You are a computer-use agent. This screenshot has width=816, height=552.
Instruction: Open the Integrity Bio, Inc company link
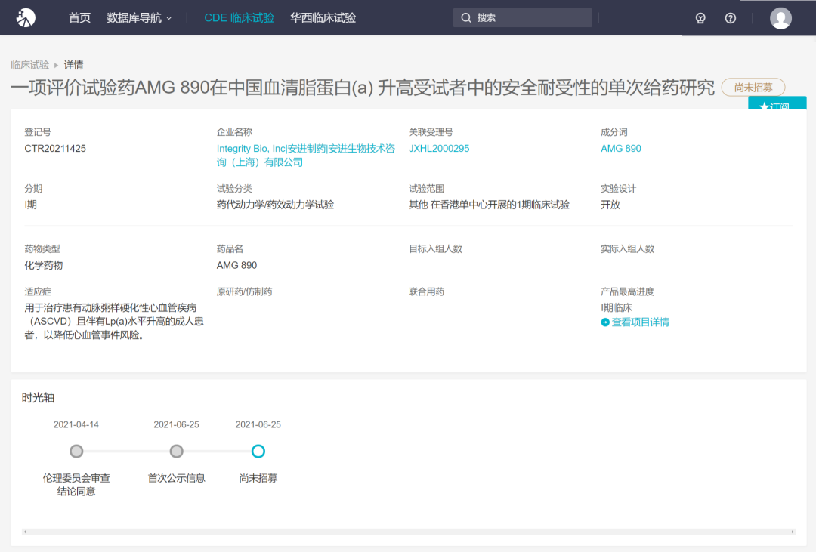click(x=251, y=149)
